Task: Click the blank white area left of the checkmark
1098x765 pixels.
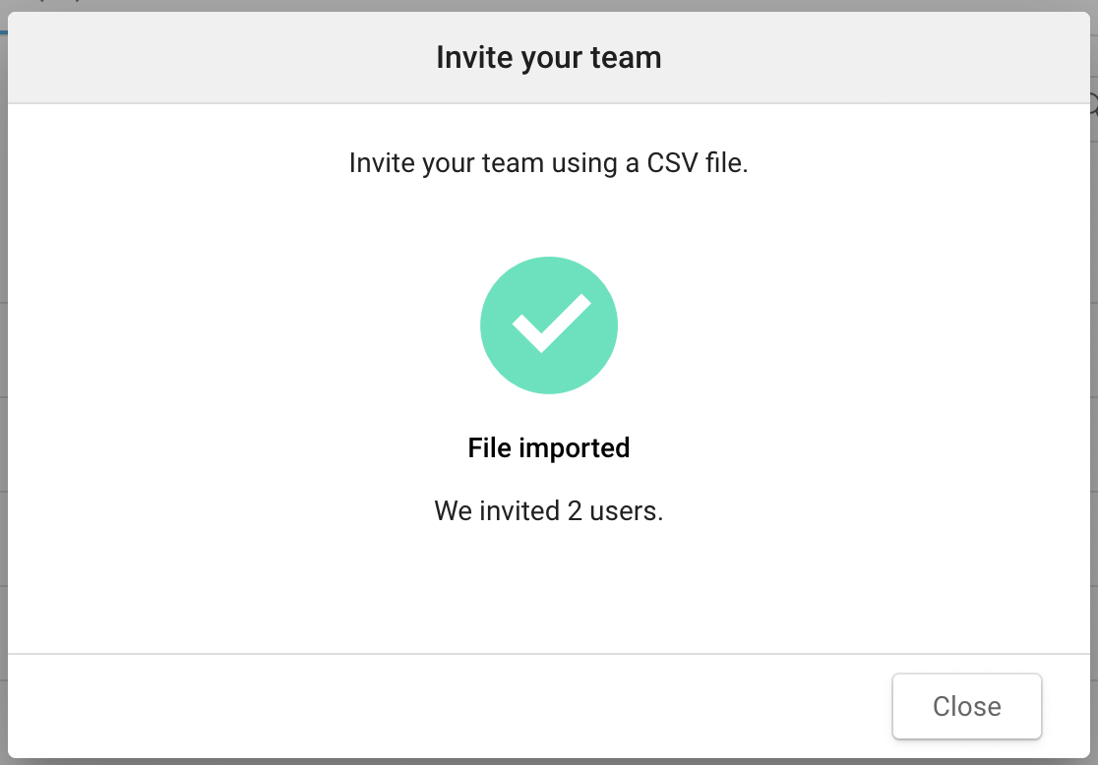Action: coord(246,324)
